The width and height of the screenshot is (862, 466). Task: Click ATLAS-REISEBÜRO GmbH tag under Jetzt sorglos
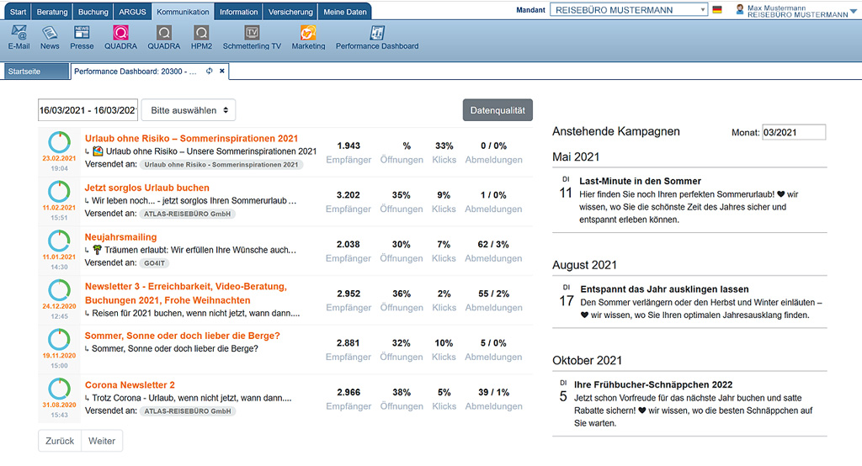coord(188,214)
